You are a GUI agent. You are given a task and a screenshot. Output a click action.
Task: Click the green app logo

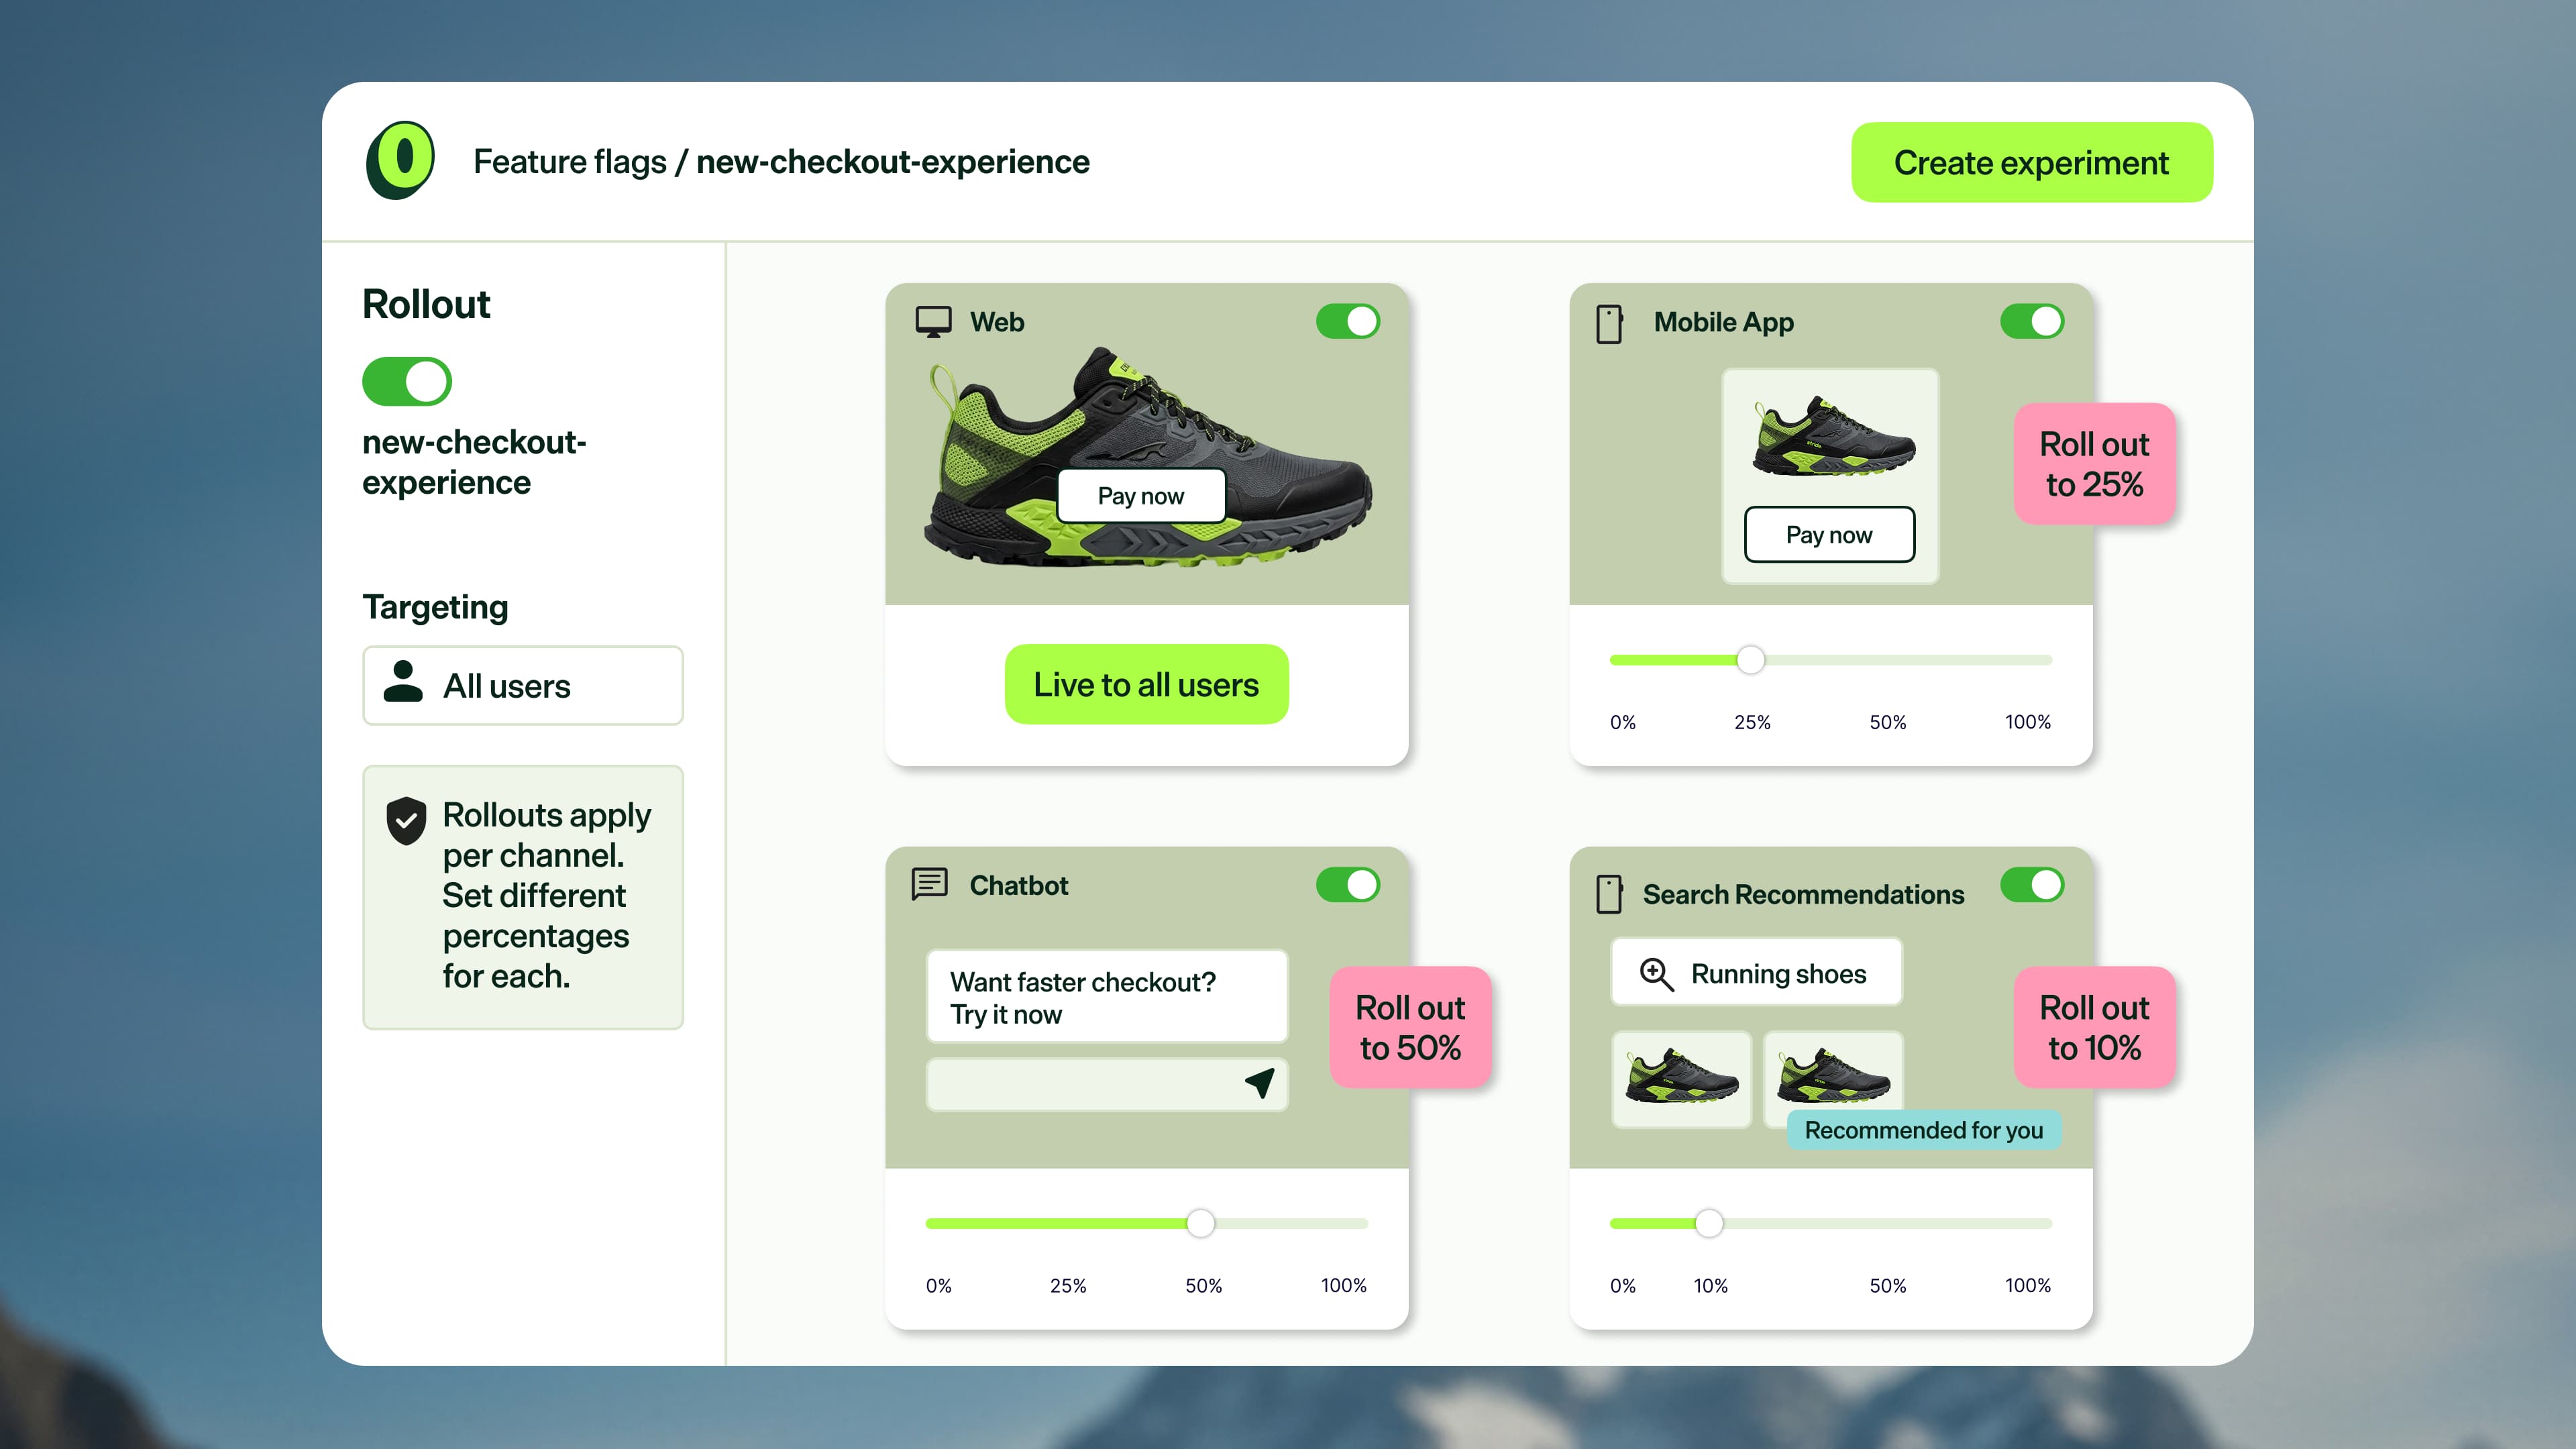pyautogui.click(x=400, y=160)
